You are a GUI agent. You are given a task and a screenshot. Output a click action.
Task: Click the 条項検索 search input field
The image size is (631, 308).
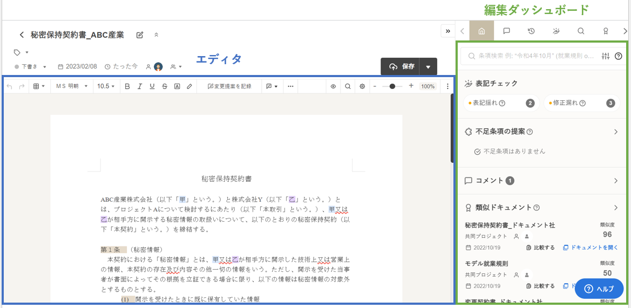coord(534,56)
